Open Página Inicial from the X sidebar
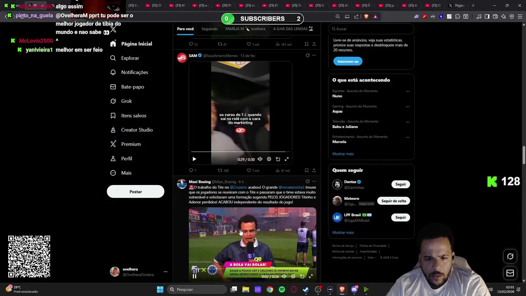The image size is (526, 296). (131, 44)
